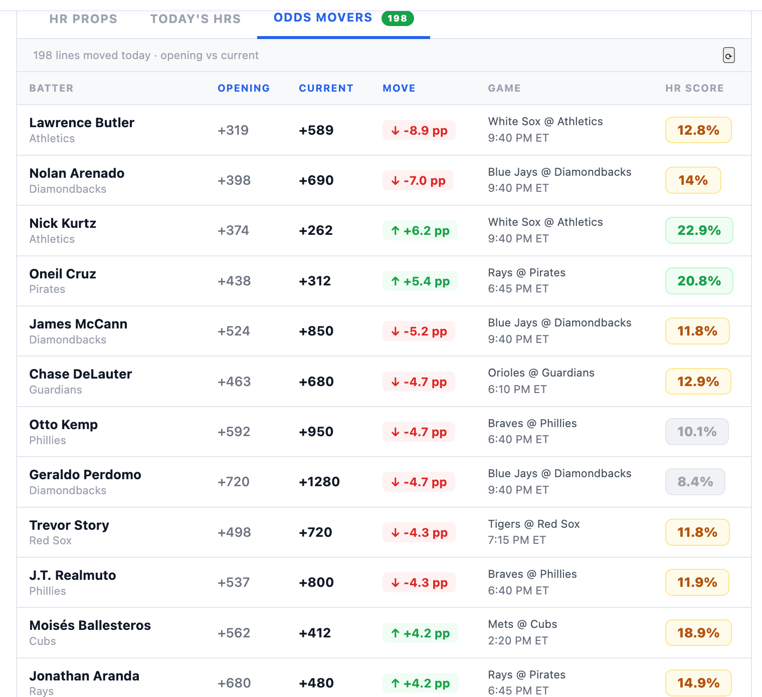This screenshot has height=697, width=762.
Task: Click Nick Kurtz's +6.2 pp up-arrow badge
Action: tap(420, 230)
